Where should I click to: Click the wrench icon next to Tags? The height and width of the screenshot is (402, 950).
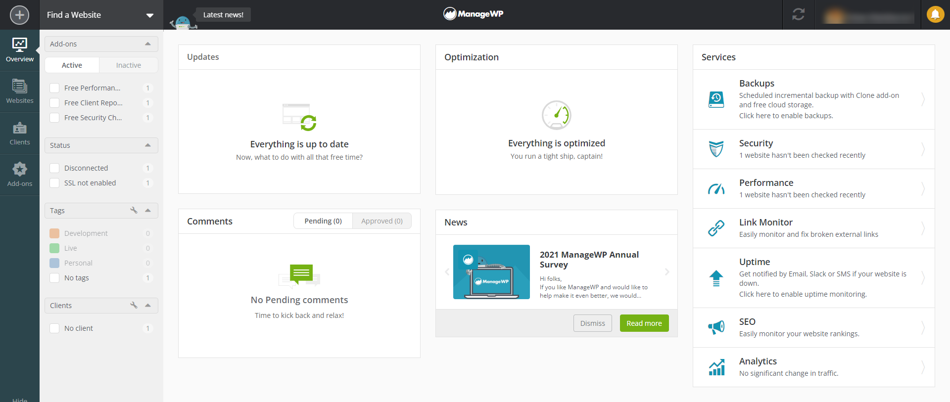(134, 210)
